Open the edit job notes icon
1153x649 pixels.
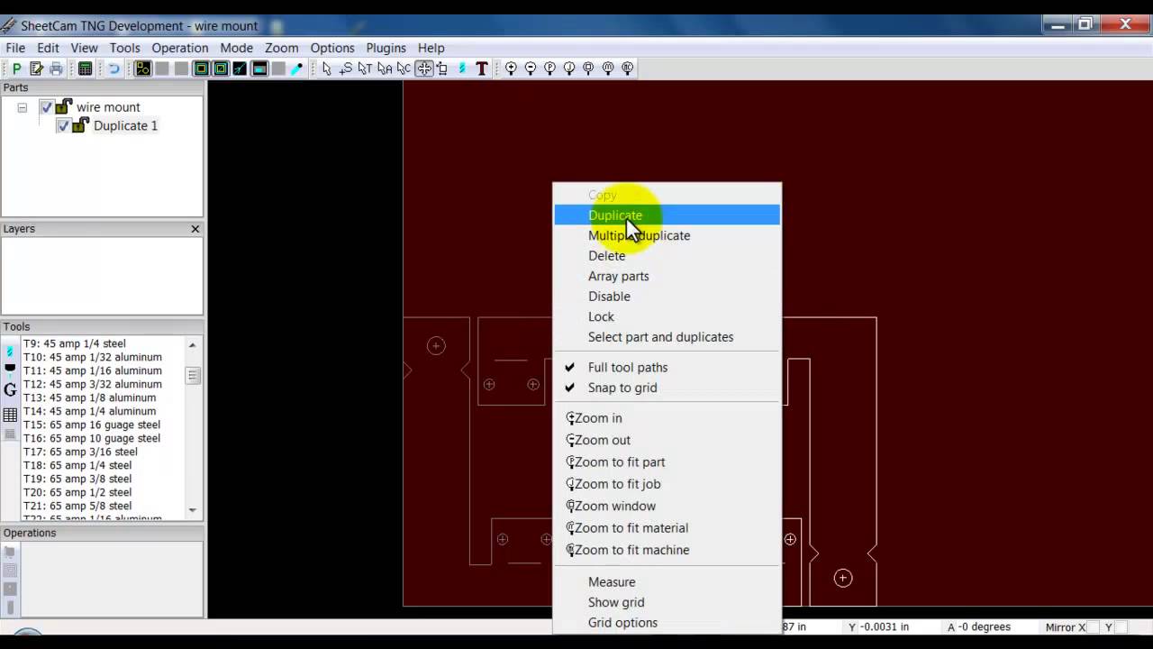click(37, 69)
